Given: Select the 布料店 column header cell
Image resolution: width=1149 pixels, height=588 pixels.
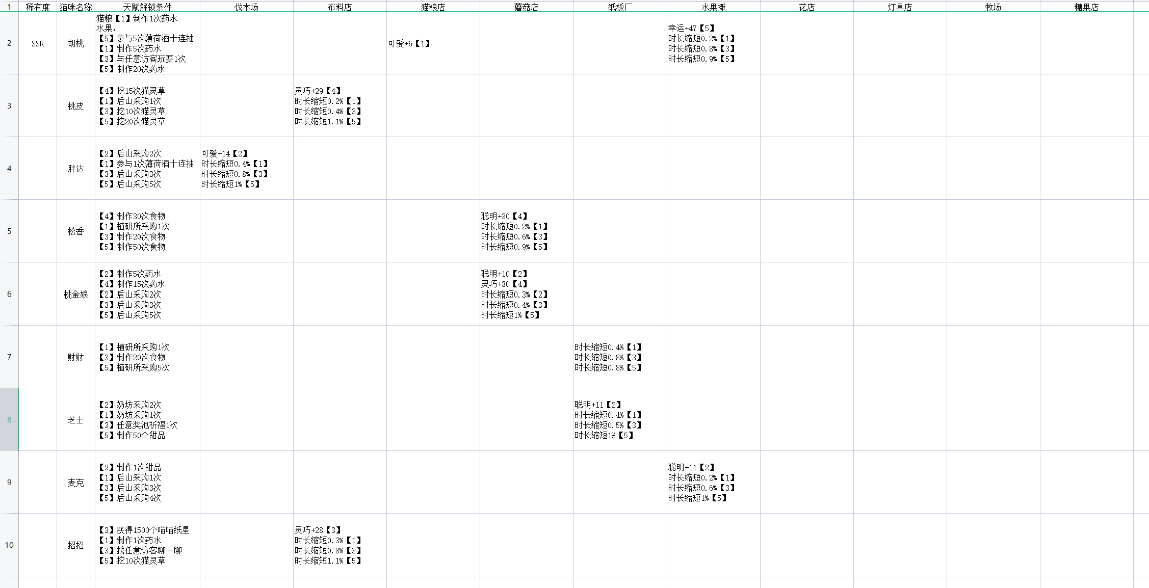Looking at the screenshot, I should coord(340,7).
